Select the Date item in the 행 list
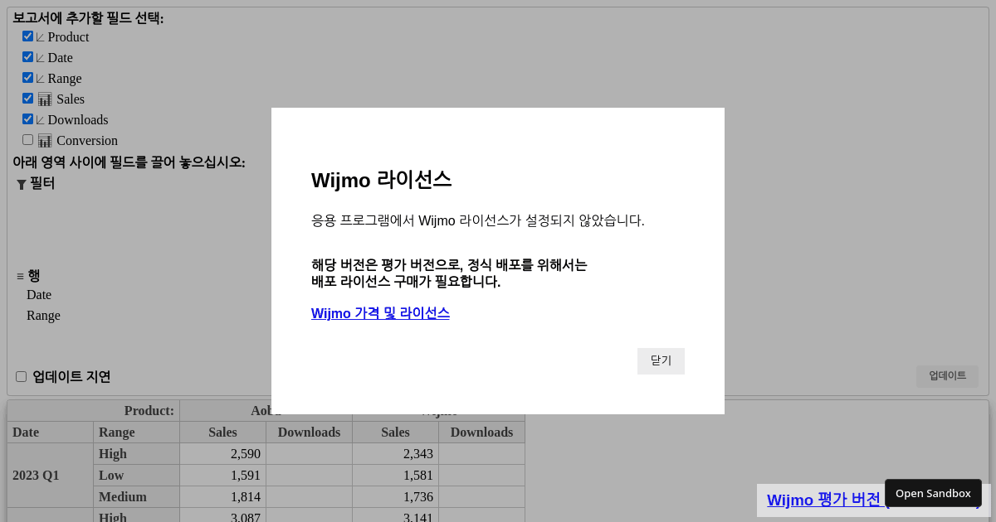 [39, 295]
